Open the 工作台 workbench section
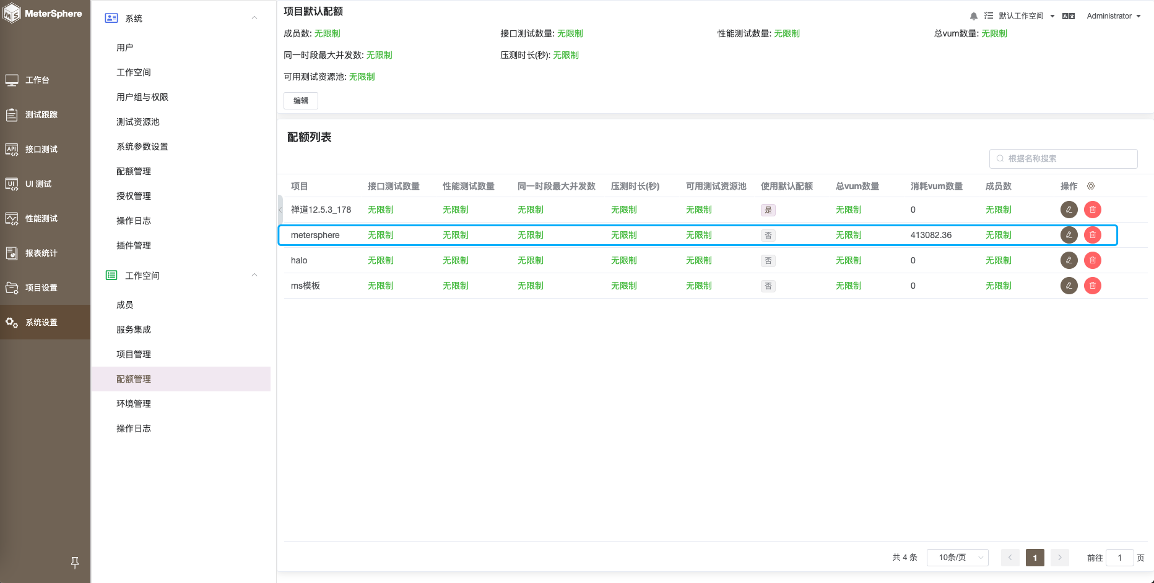The width and height of the screenshot is (1154, 583). click(x=45, y=80)
